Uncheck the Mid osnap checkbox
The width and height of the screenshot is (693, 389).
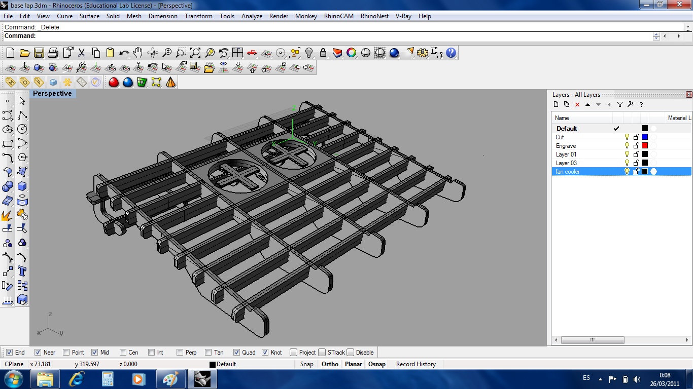94,353
